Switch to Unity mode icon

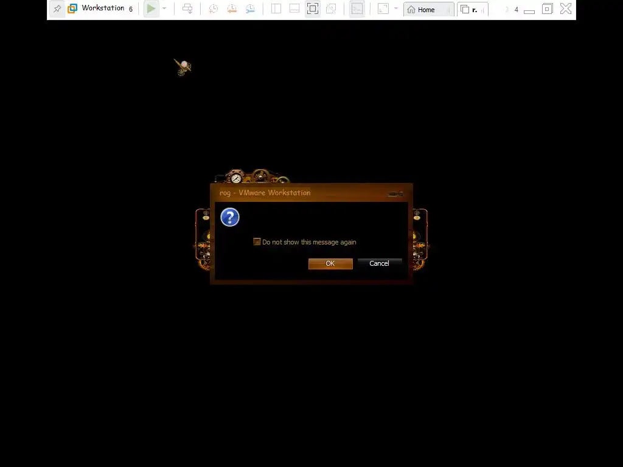pyautogui.click(x=331, y=9)
